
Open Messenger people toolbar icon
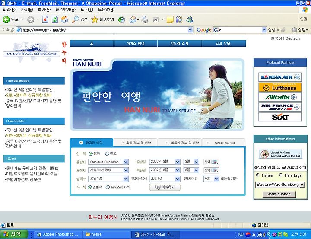(190, 19)
